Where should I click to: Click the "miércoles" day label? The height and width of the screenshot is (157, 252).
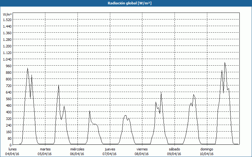pos(77,149)
